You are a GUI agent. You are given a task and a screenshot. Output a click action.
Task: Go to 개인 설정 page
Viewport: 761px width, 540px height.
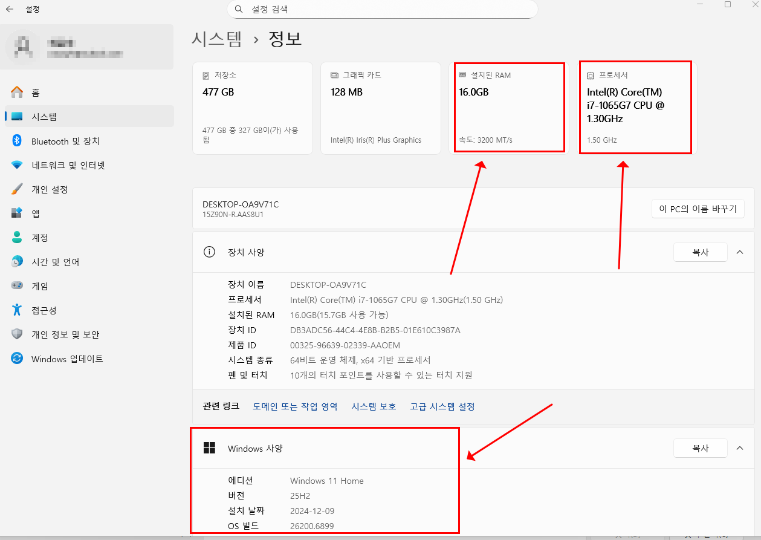click(89, 189)
